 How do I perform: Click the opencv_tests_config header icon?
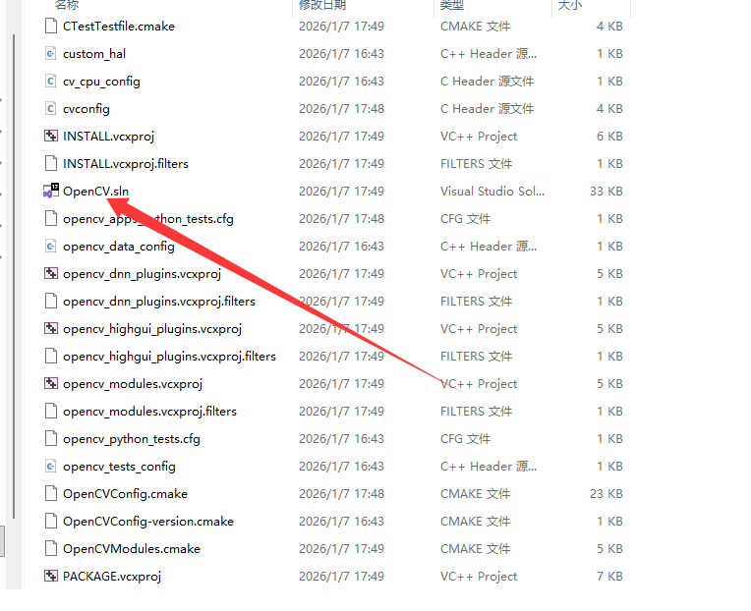(51, 466)
